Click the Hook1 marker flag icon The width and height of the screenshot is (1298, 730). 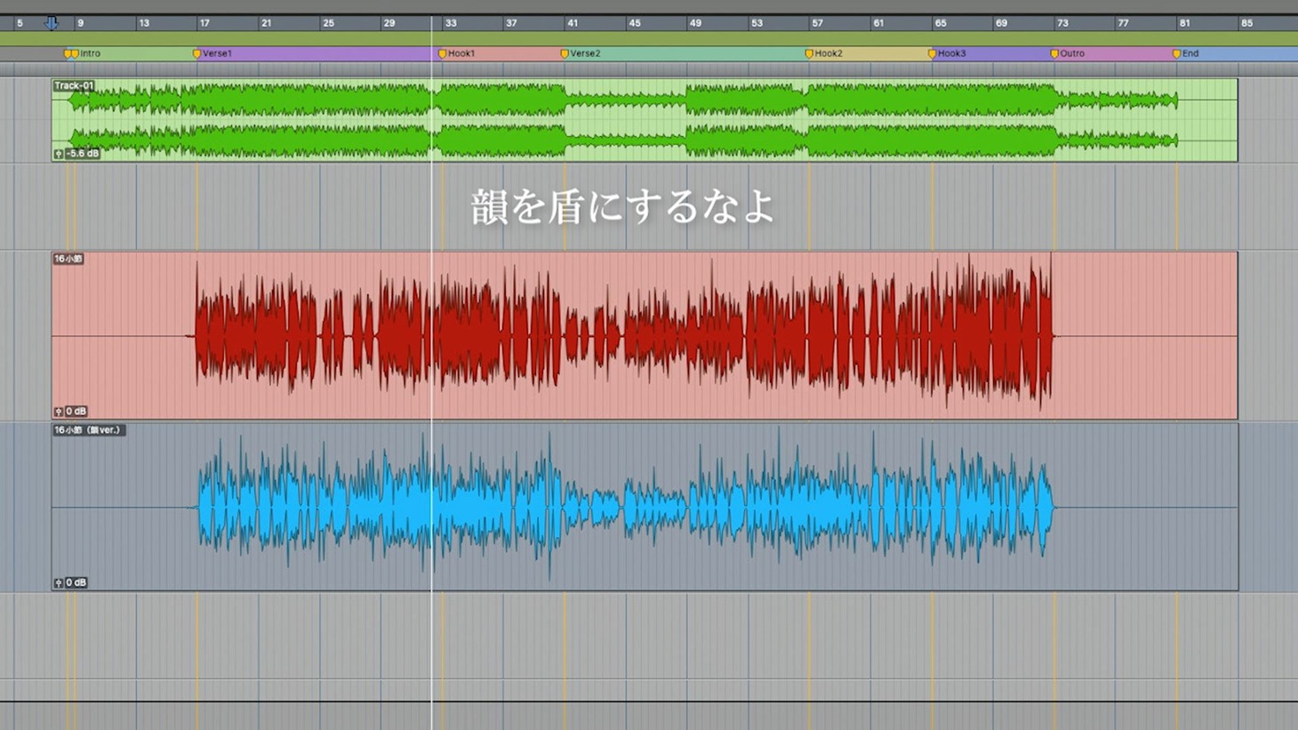tap(442, 54)
